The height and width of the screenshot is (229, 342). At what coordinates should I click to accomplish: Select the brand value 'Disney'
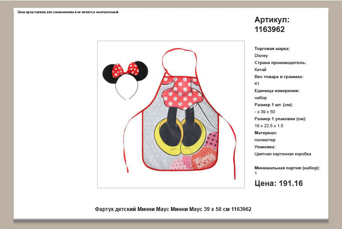point(261,56)
